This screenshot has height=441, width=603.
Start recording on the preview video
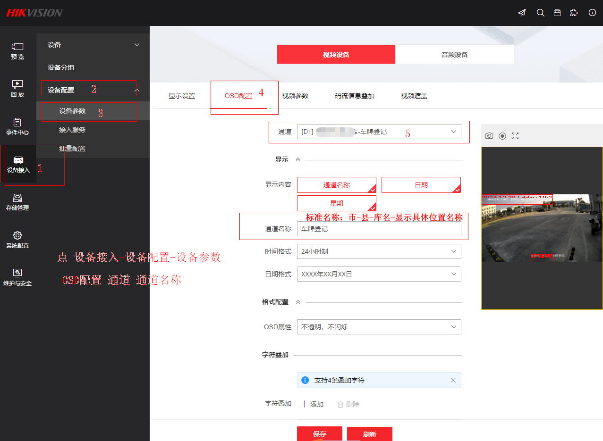coord(501,135)
